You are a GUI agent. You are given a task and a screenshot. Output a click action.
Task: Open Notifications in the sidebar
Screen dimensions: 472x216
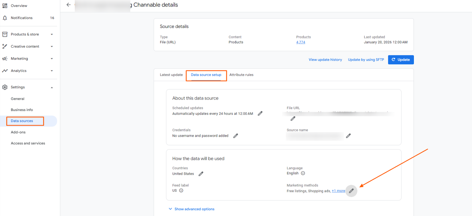(x=22, y=18)
